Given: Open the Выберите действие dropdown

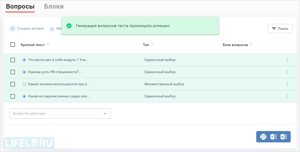Looking at the screenshot, I should 60,114.
